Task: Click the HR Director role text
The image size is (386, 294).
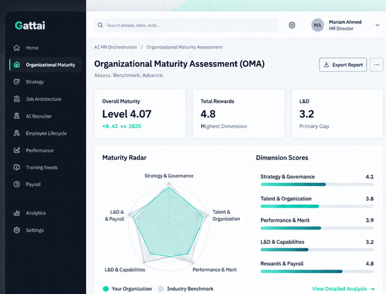Action: click(341, 28)
